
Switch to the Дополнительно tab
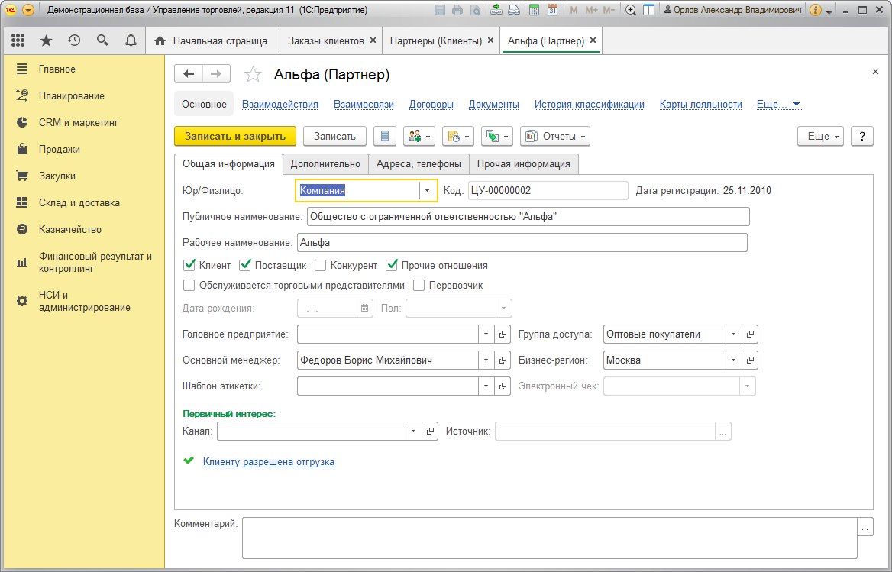pyautogui.click(x=325, y=163)
